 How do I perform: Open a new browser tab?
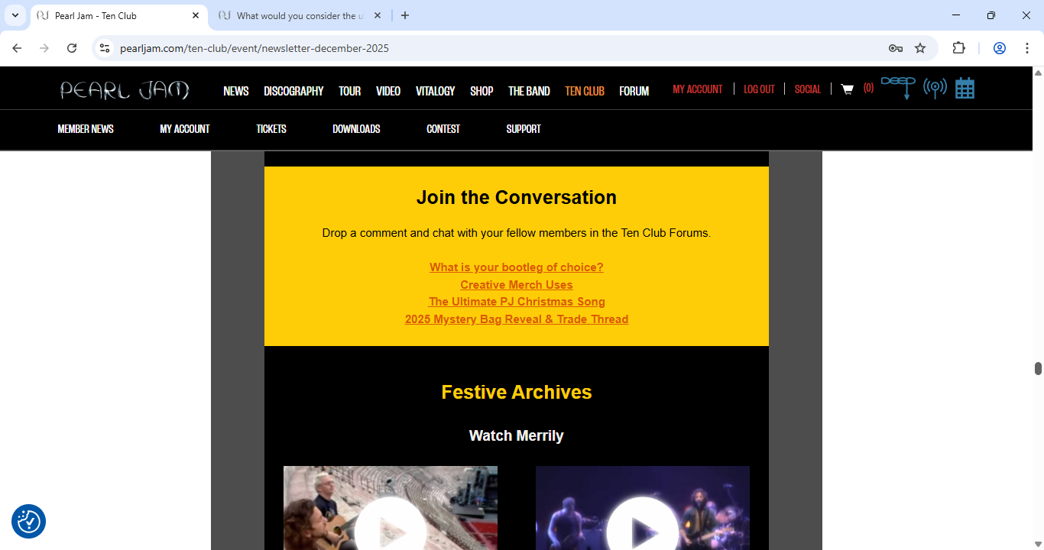405,15
